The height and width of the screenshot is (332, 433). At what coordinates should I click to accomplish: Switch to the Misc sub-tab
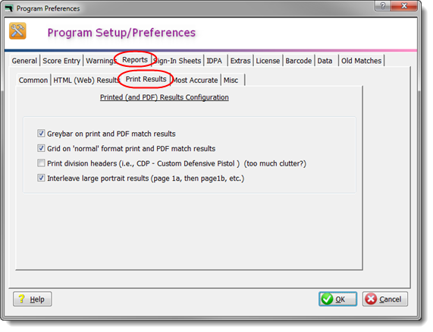(231, 80)
